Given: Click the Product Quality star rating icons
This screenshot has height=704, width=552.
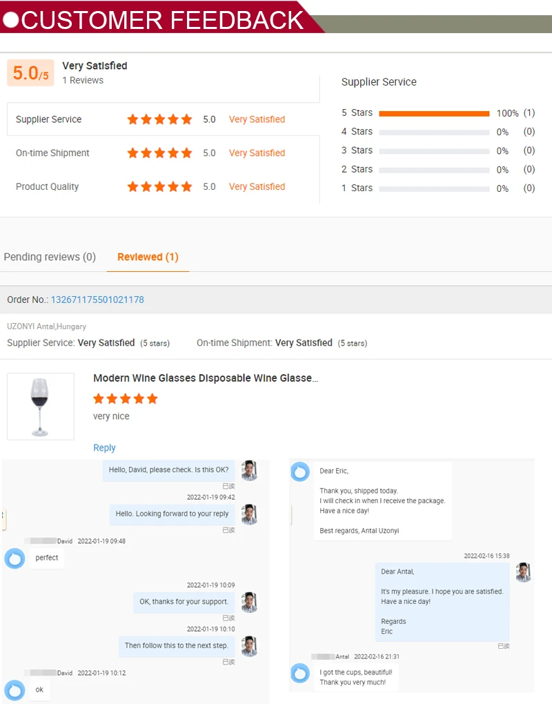Looking at the screenshot, I should [159, 187].
